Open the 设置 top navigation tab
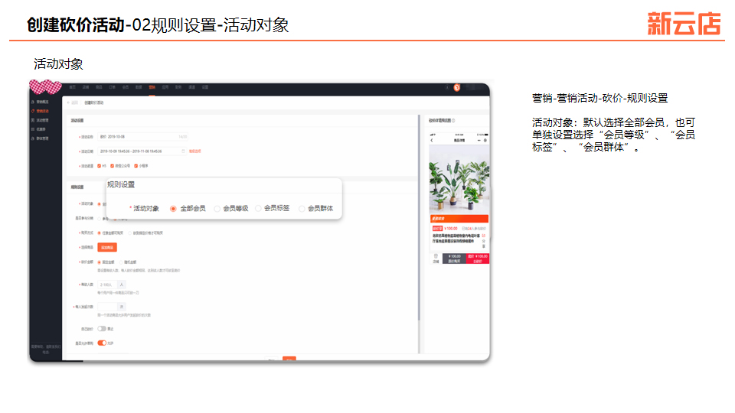This screenshot has width=735, height=413. click(205, 87)
